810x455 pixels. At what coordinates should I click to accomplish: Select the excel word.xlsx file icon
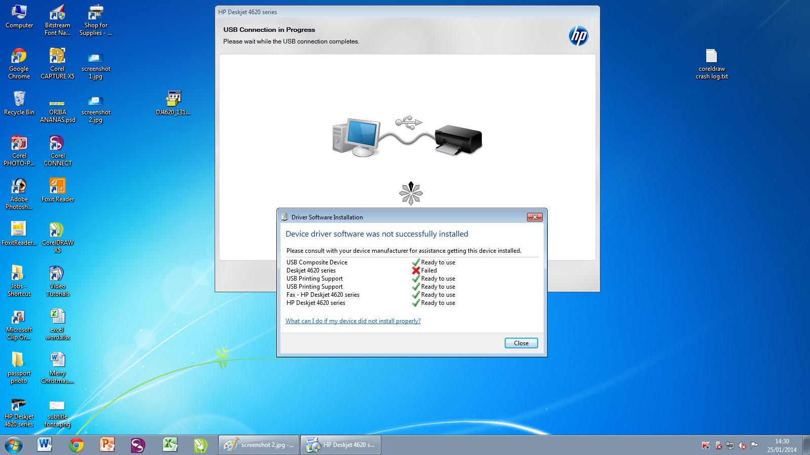pyautogui.click(x=57, y=325)
